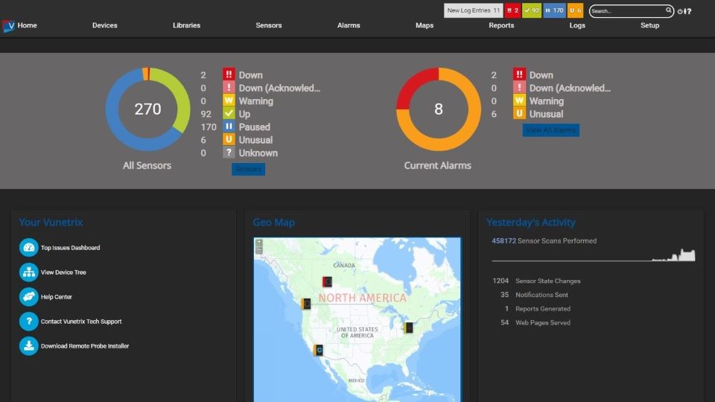Click the red Down status badge in header
Image resolution: width=715 pixels, height=402 pixels.
[512, 10]
